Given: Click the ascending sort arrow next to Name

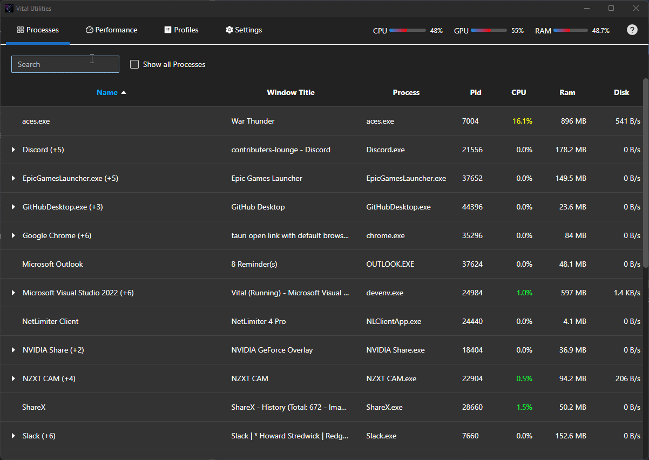Looking at the screenshot, I should 124,93.
